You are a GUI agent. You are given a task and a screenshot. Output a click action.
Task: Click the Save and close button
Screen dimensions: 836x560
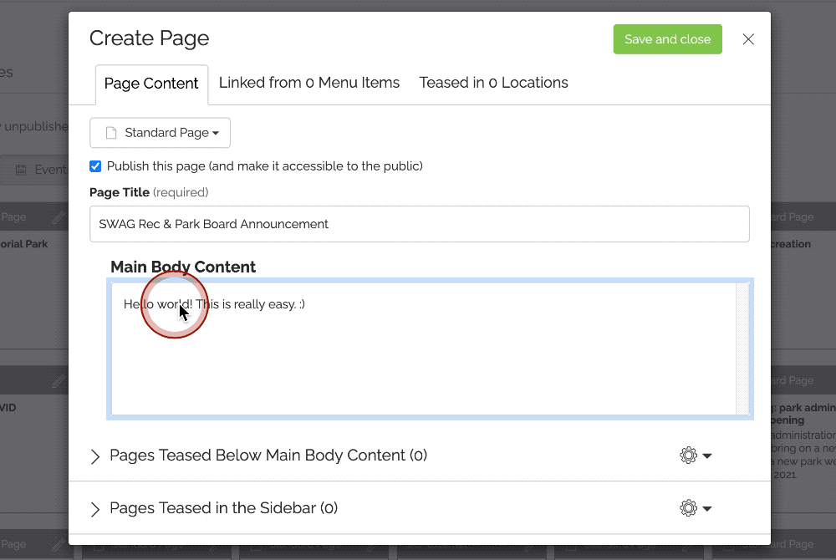coord(667,39)
